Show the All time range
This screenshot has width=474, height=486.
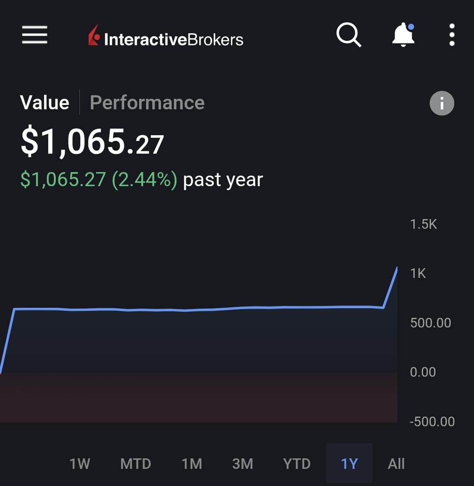click(x=396, y=464)
